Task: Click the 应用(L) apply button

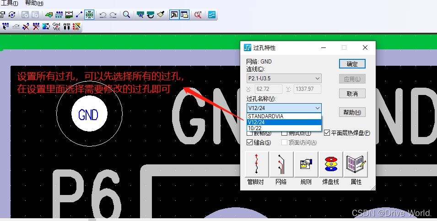Action: (x=352, y=79)
